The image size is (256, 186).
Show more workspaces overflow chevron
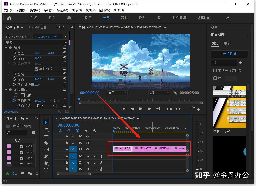coord(228,18)
